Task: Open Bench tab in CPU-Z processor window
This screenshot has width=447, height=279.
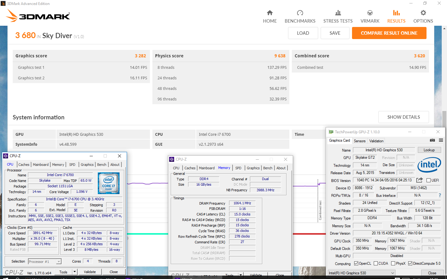Action: [x=102, y=165]
